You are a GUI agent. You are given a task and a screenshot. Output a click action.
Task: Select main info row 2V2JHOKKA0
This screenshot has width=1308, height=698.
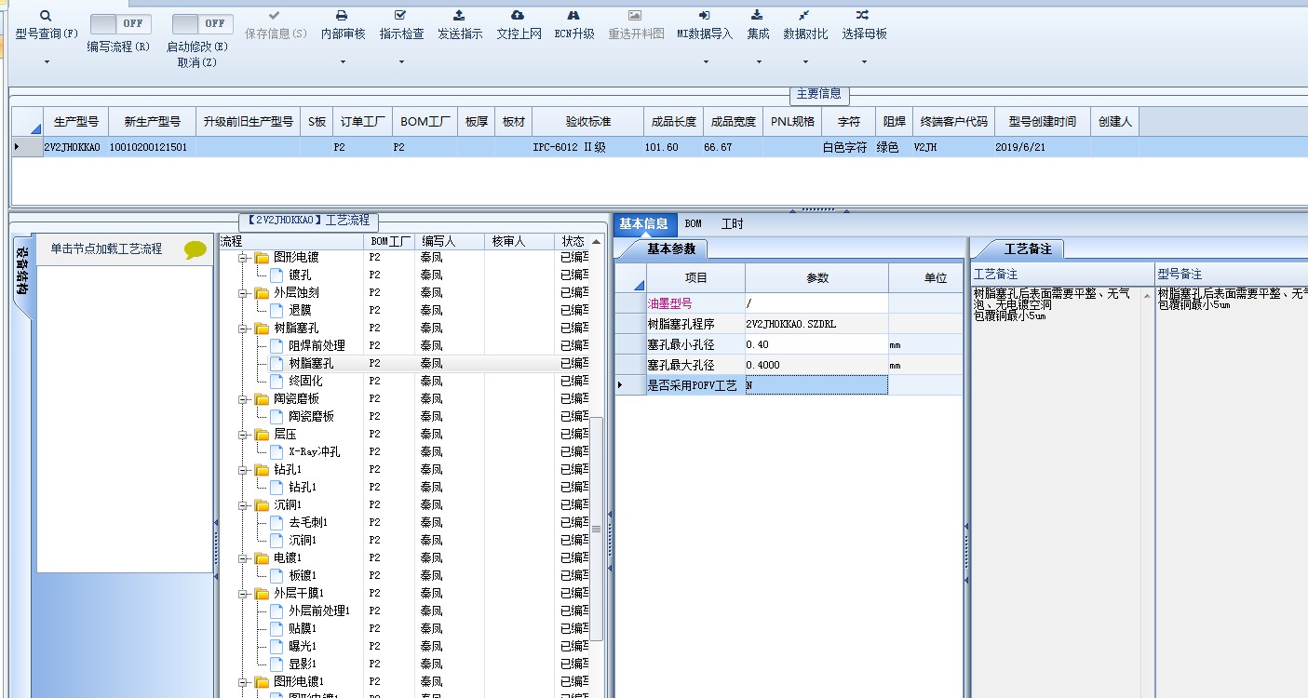click(x=659, y=147)
